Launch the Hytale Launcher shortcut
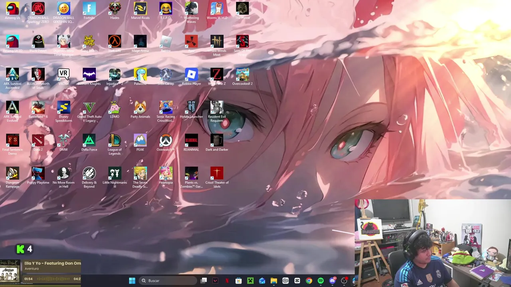Image resolution: width=511 pixels, height=287 pixels. point(191,110)
